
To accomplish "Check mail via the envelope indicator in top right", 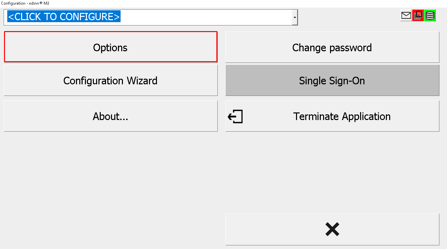I will click(x=406, y=15).
